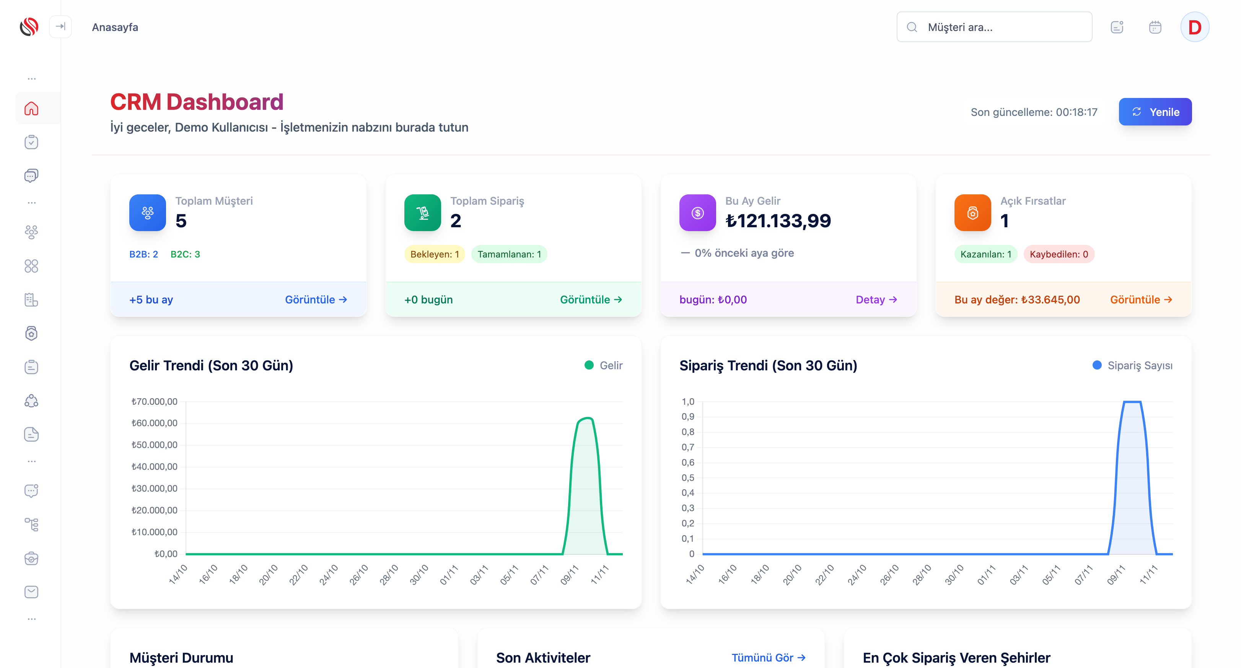Expand the bottom ellipsis menu in sidebar
The image size is (1241, 668).
pos(32,618)
